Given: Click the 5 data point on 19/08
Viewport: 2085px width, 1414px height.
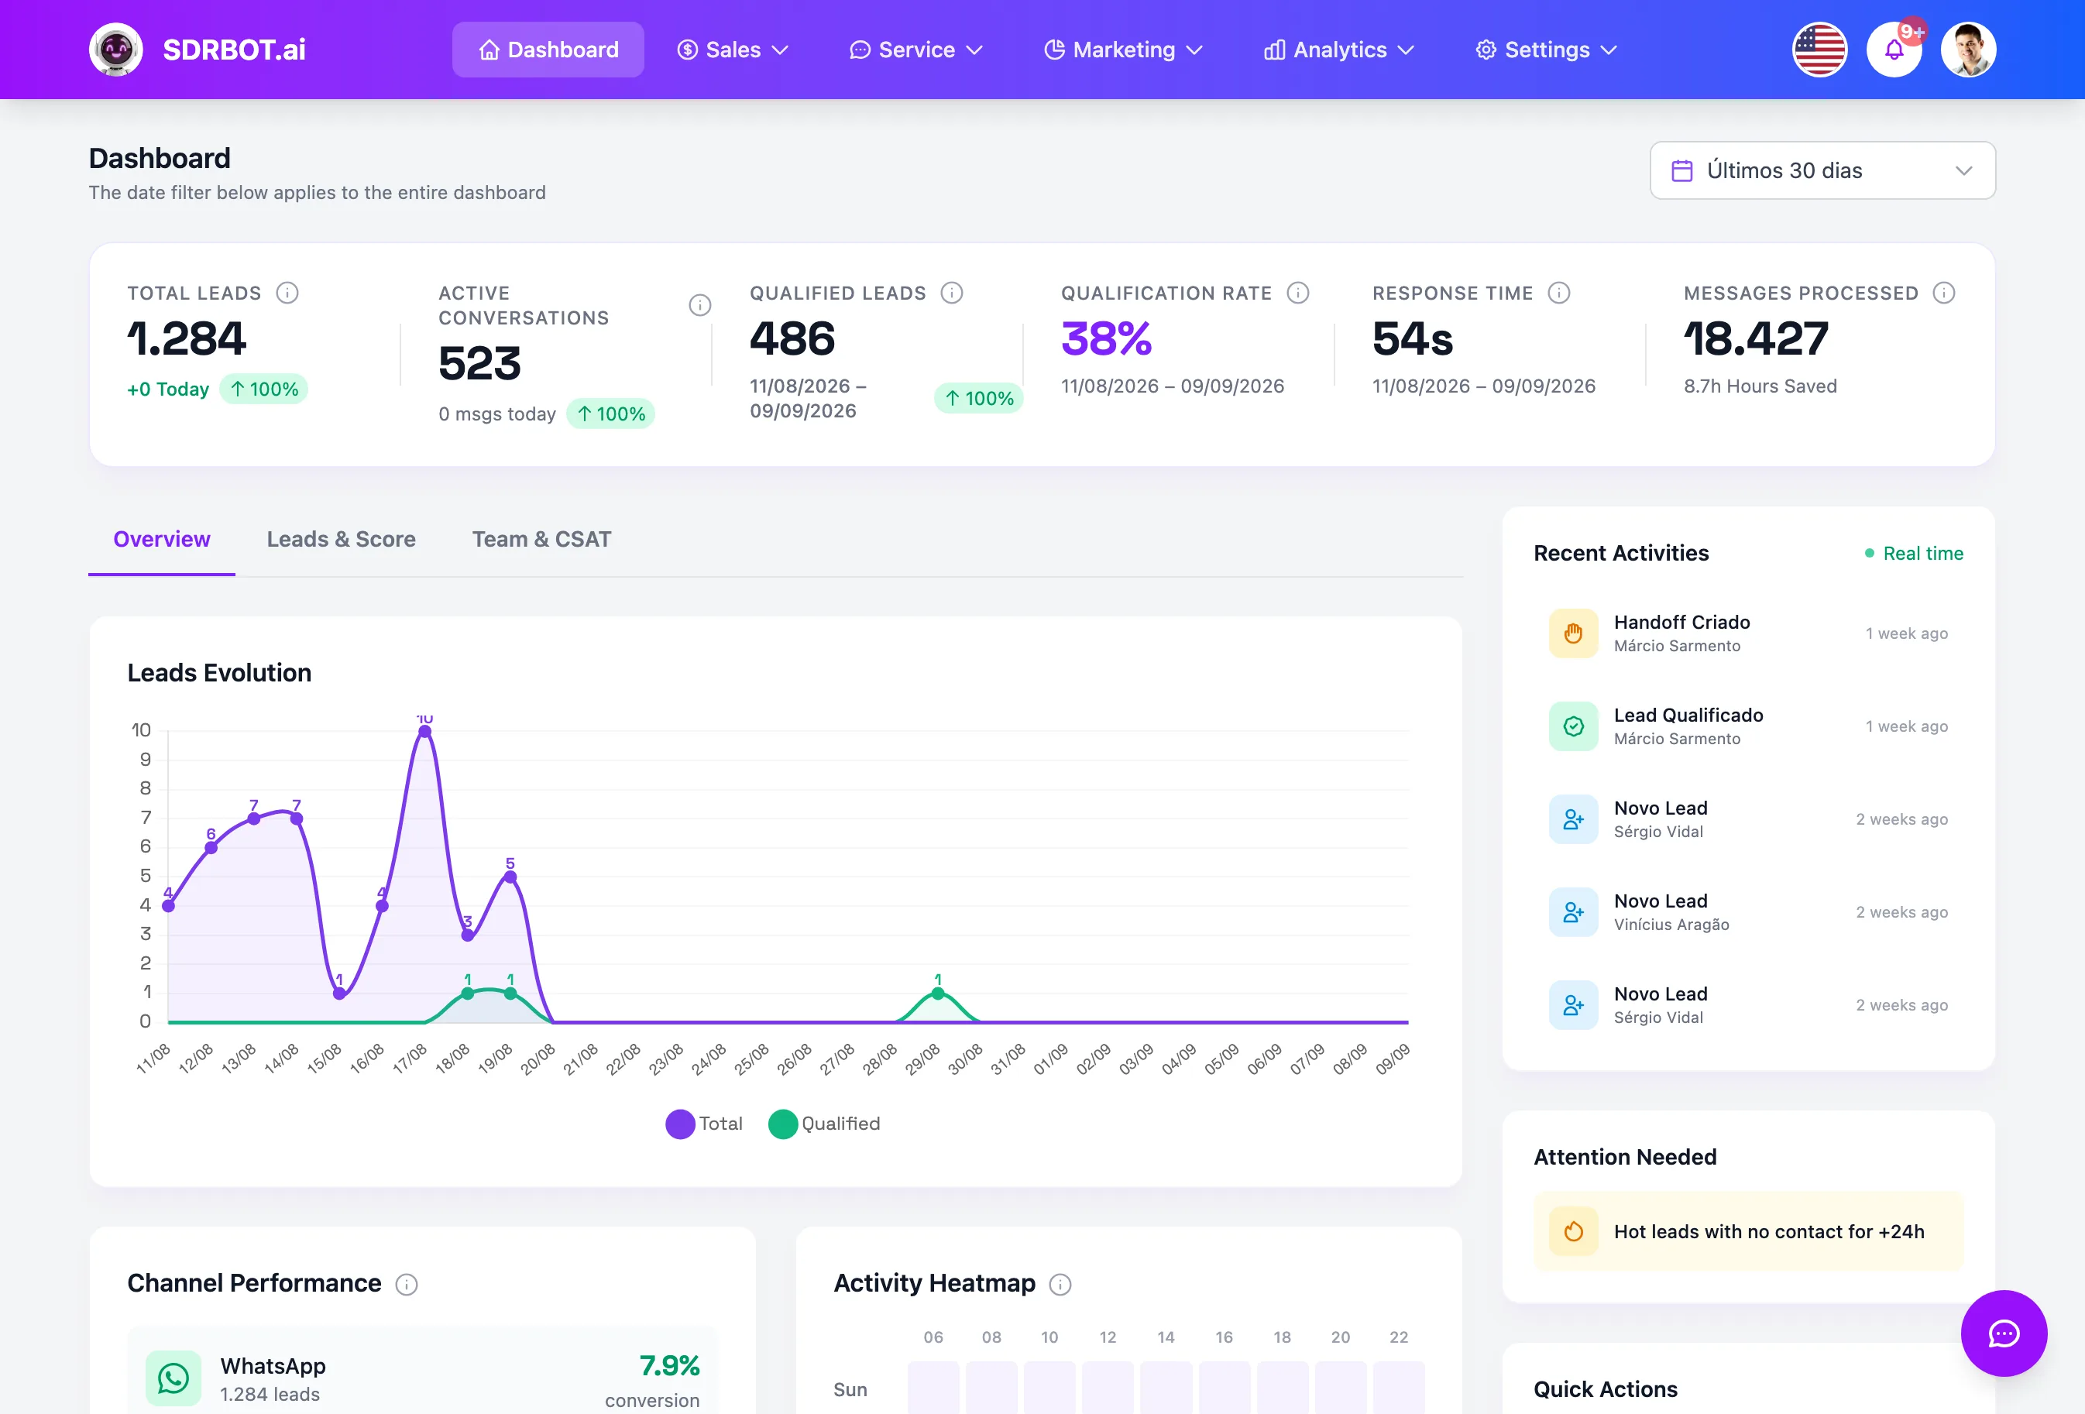Looking at the screenshot, I should (510, 877).
